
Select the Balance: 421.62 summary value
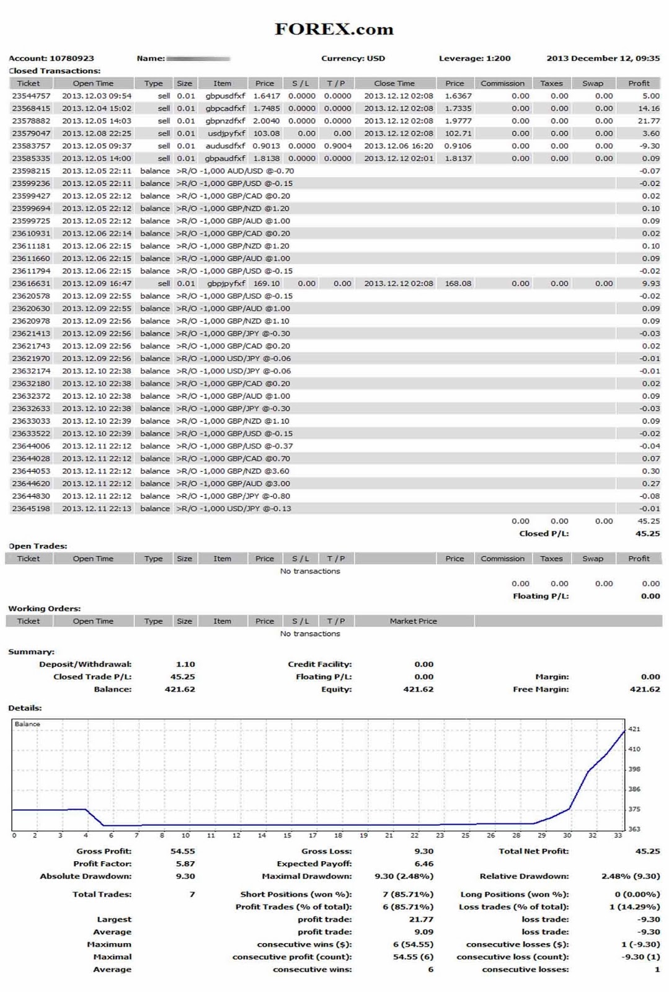tap(180, 689)
